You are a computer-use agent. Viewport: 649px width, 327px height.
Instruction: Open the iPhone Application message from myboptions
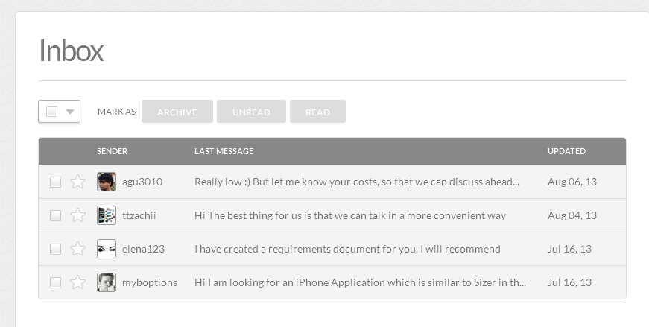360,282
